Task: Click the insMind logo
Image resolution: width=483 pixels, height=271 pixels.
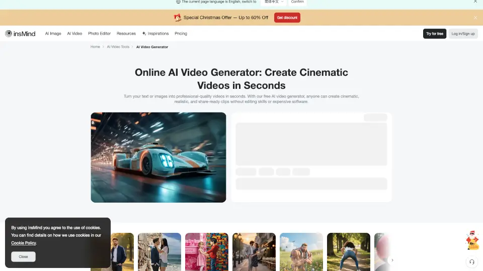Action: click(20, 34)
